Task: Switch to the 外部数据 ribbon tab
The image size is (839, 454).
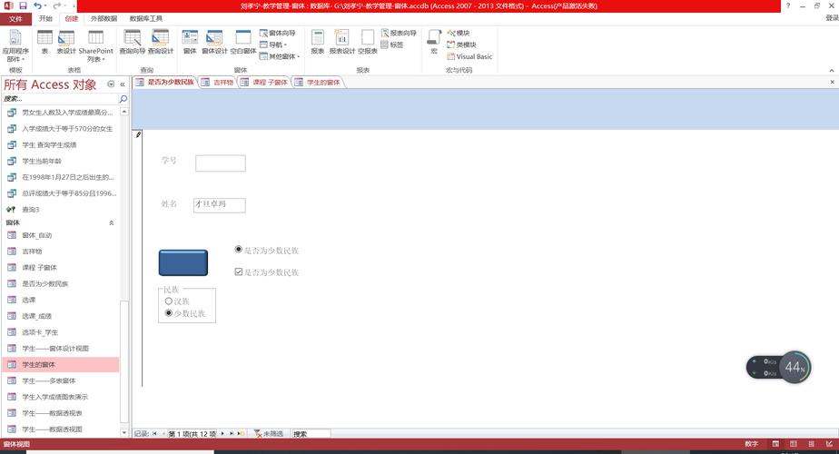Action: click(104, 18)
